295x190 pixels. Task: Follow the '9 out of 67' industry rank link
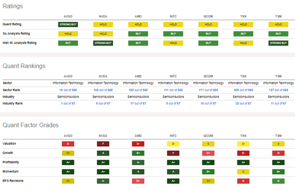click(173, 103)
